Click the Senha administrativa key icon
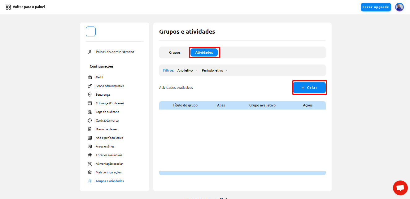 tap(90, 86)
